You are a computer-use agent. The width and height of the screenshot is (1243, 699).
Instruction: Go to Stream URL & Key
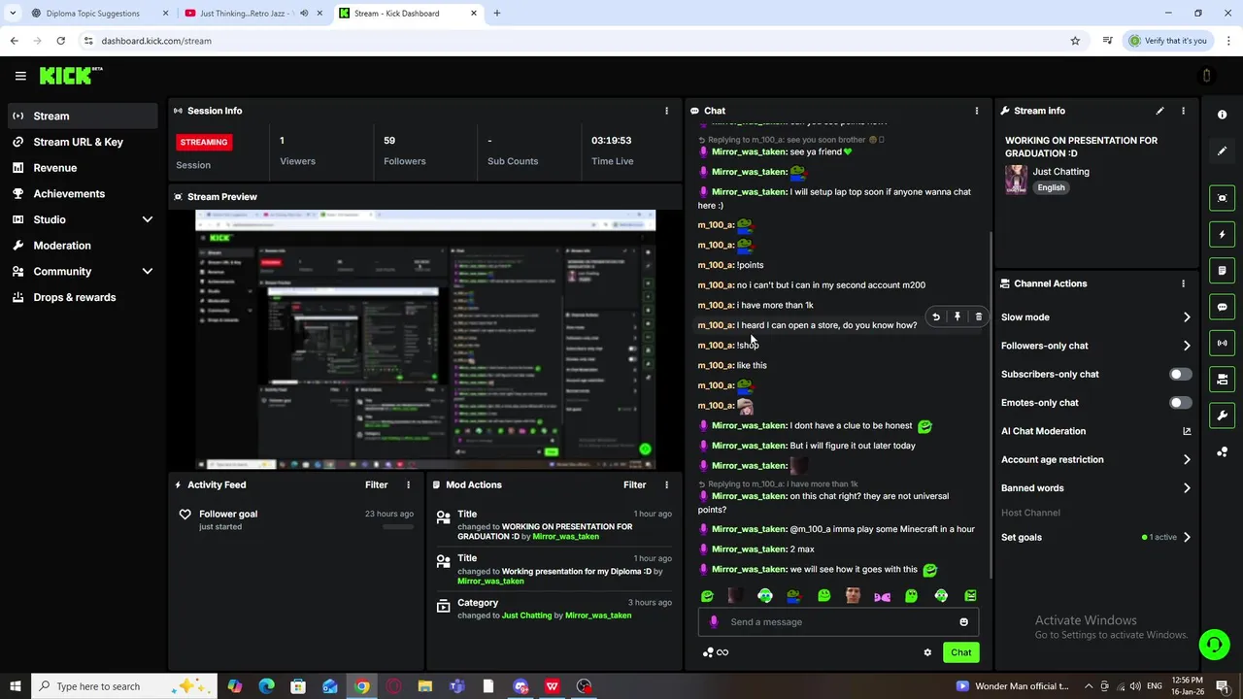click(83, 142)
